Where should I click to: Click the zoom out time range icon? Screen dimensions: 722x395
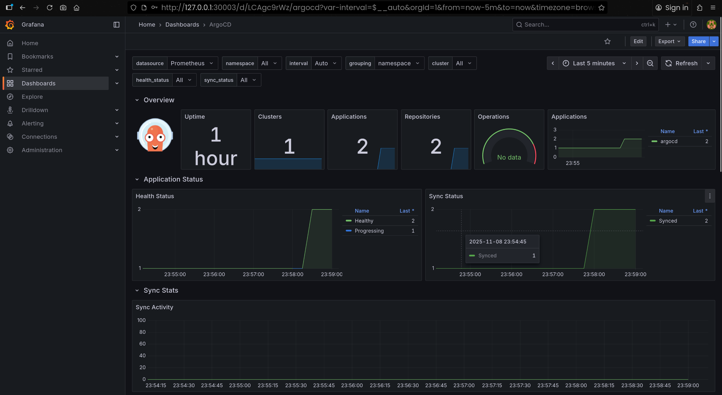coord(650,63)
